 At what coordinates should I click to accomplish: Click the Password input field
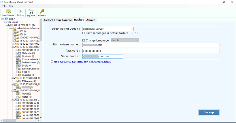pos(151,51)
